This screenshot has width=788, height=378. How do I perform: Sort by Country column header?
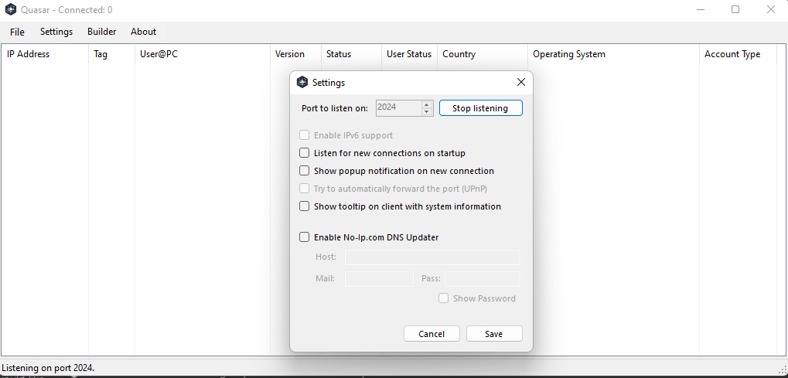tap(483, 54)
